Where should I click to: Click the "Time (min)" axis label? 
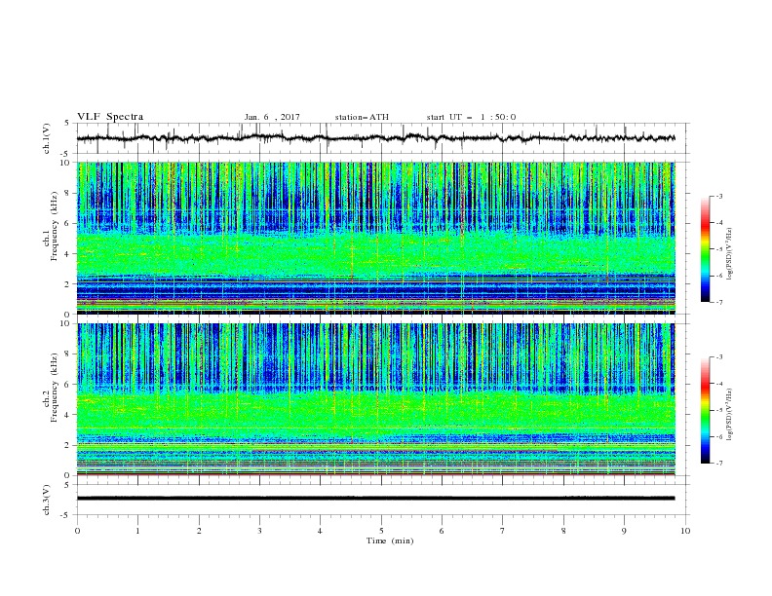point(390,540)
